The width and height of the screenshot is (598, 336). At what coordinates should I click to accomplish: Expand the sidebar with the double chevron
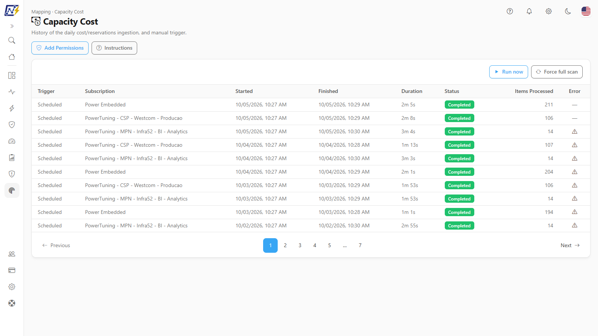point(12,26)
